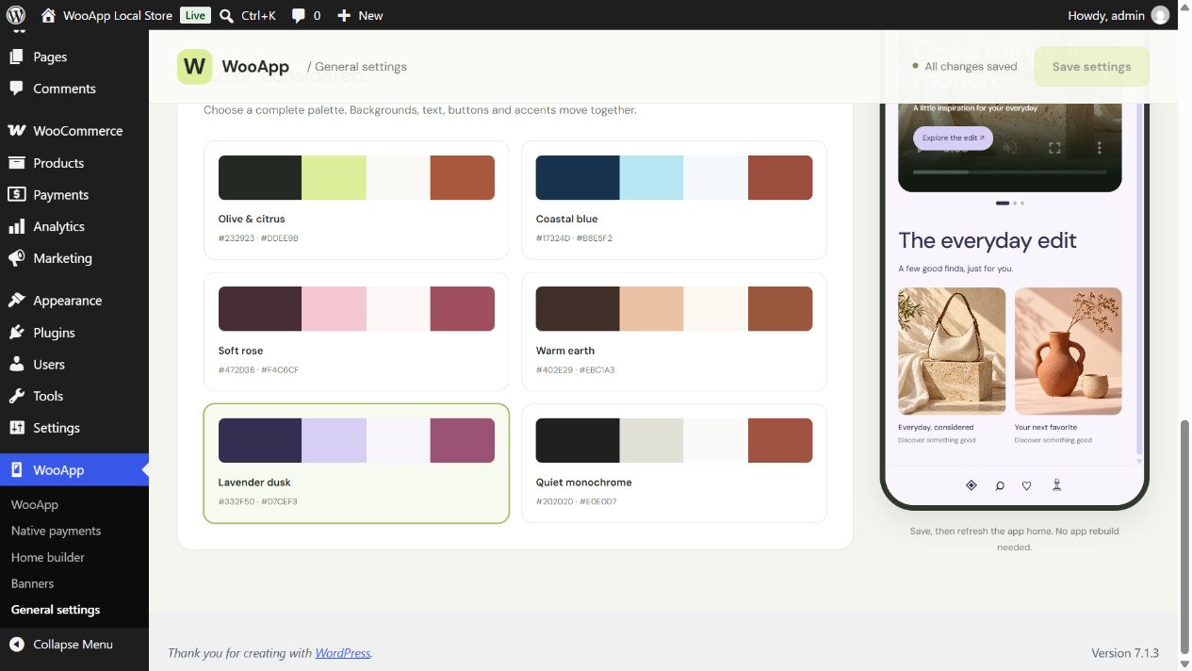Click the home icon beside WooApp Local Store

point(48,15)
